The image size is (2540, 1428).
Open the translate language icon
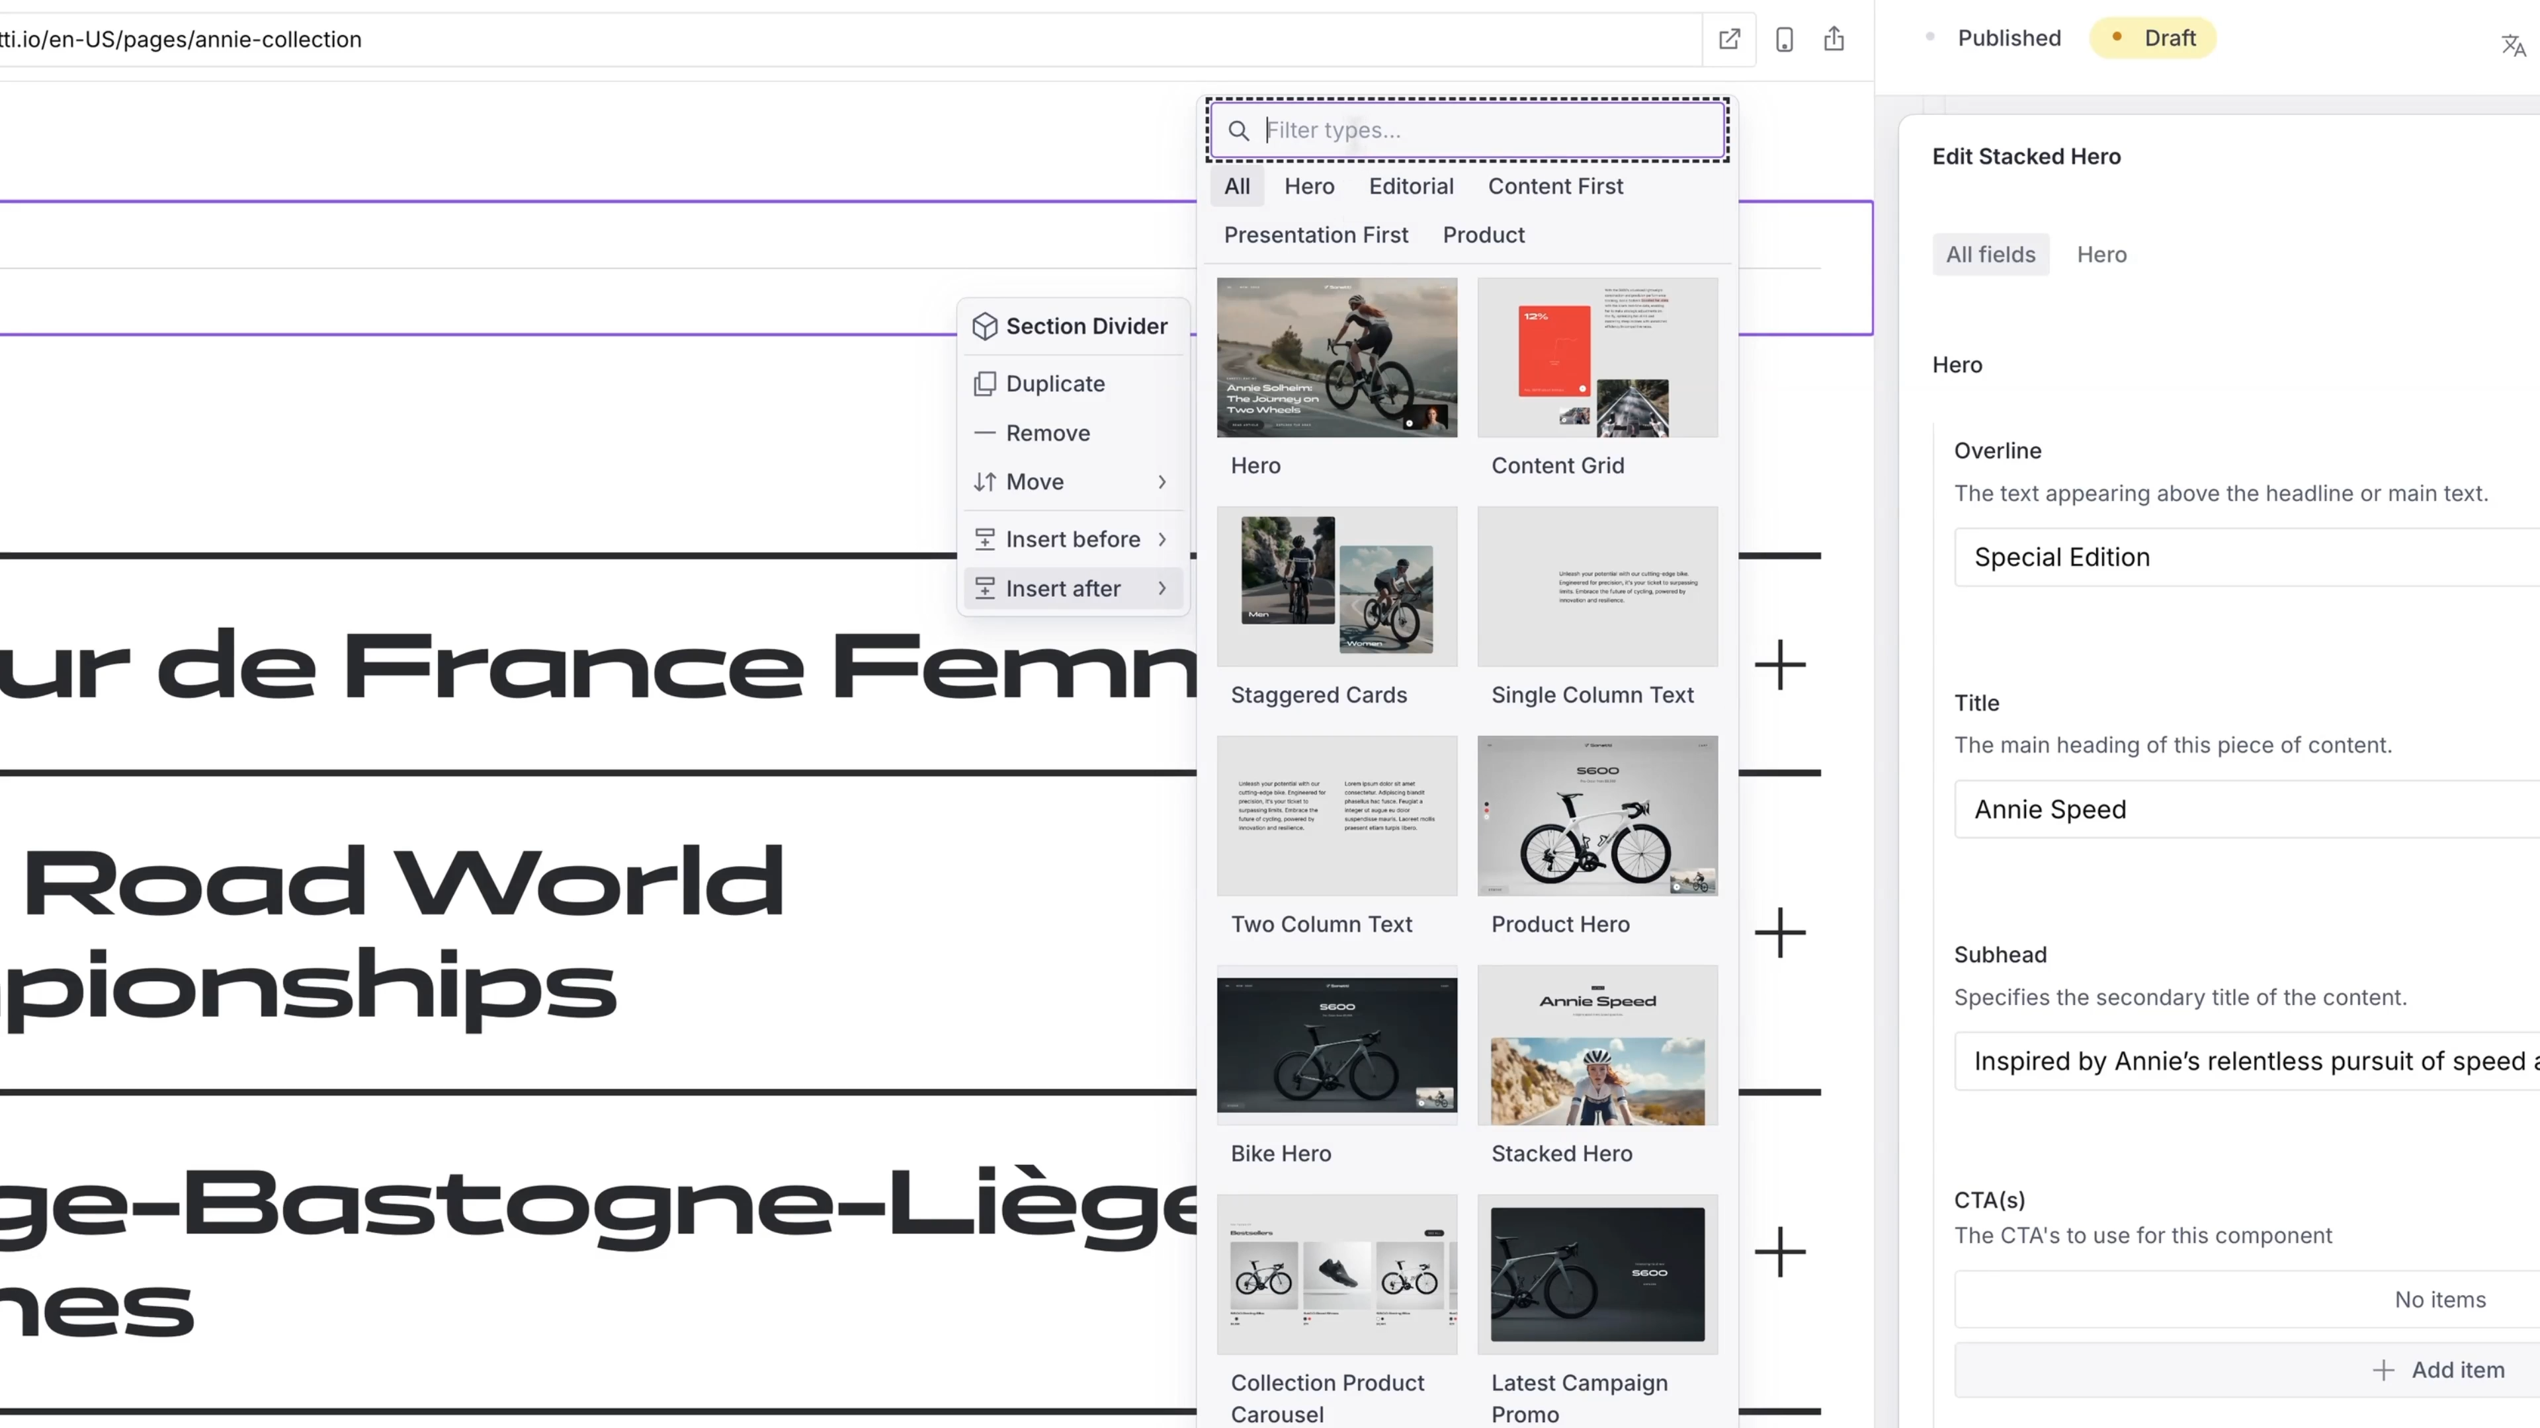[x=2512, y=46]
